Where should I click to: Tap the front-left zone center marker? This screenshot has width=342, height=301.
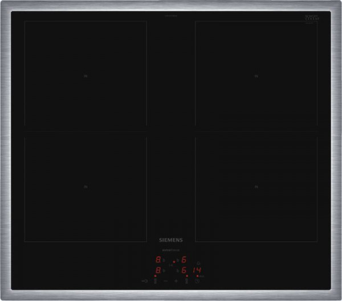tap(85, 186)
